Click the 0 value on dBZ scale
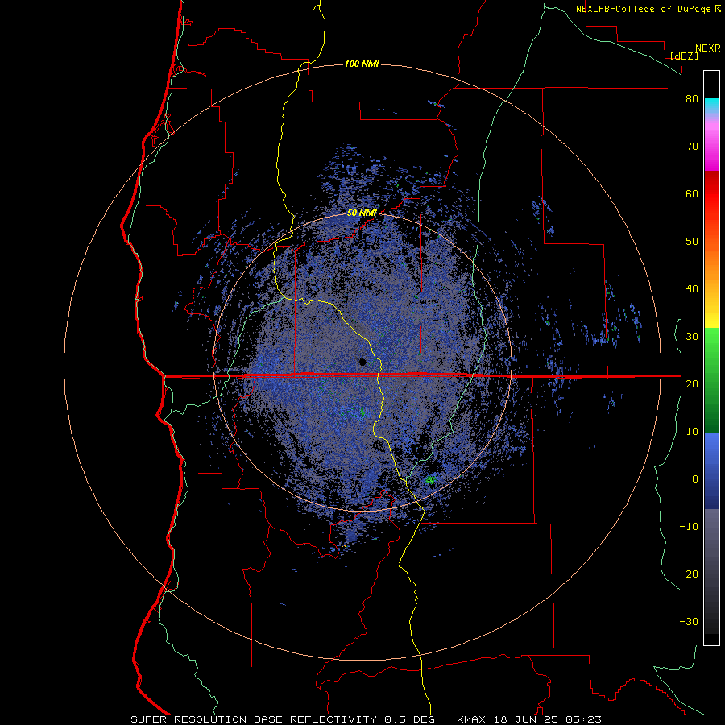This screenshot has height=725, width=725. [695, 479]
